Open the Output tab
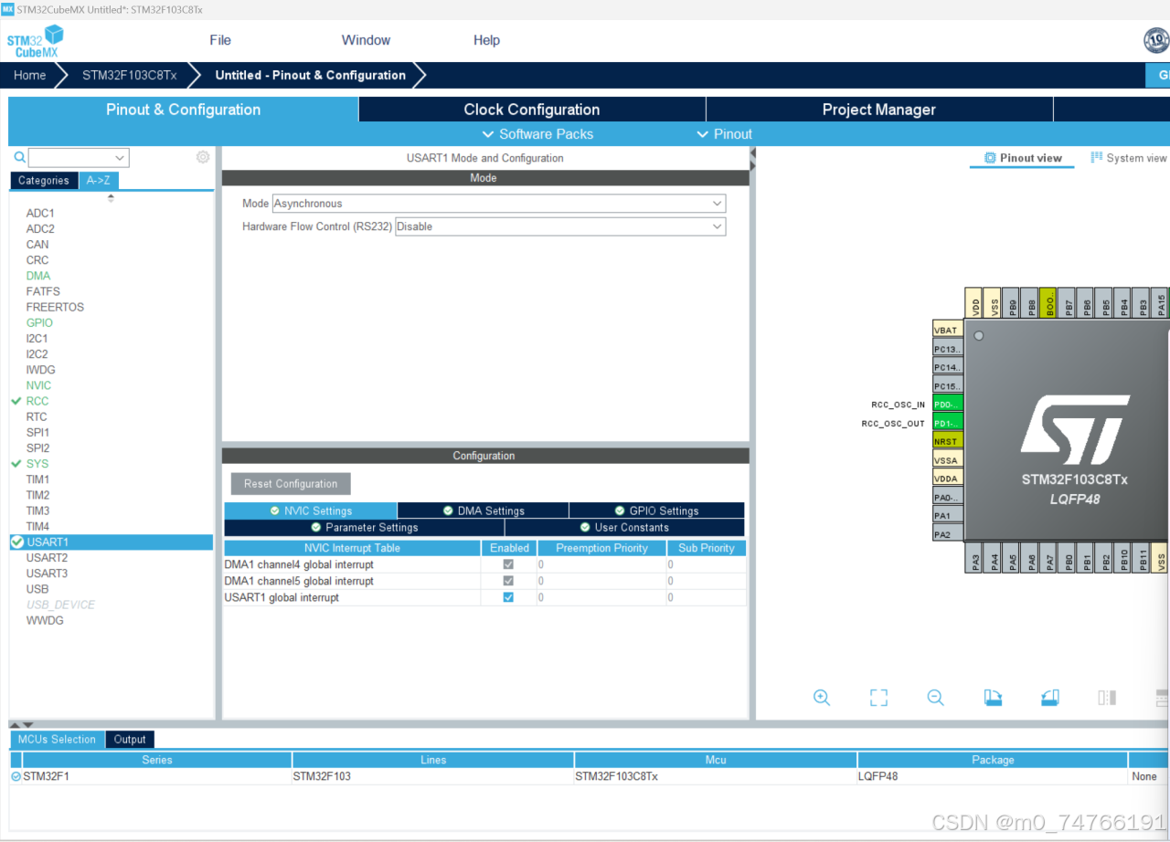The height and width of the screenshot is (842, 1170). (x=130, y=740)
